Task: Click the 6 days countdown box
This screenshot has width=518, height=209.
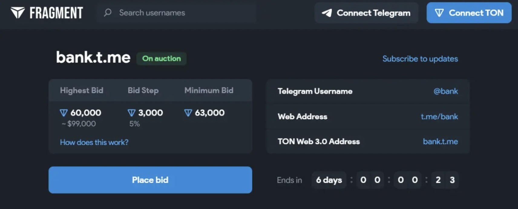Action: tap(329, 180)
